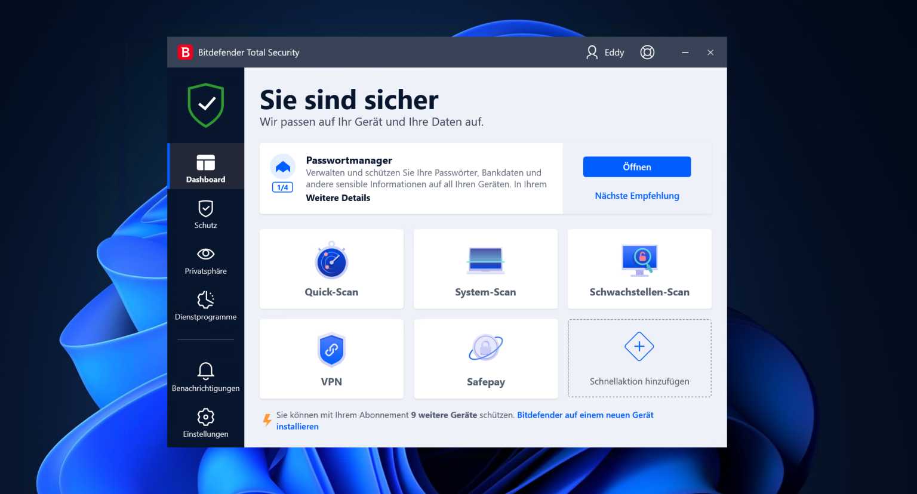Screen dimensions: 917x494
Task: Click the green security shield status icon
Action: click(x=205, y=105)
